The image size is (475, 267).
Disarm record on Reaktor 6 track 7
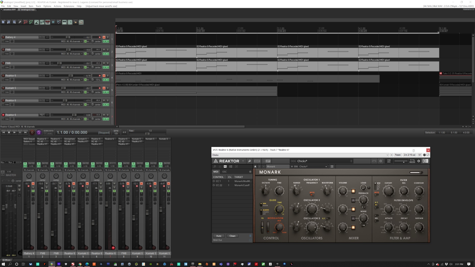[3, 115]
